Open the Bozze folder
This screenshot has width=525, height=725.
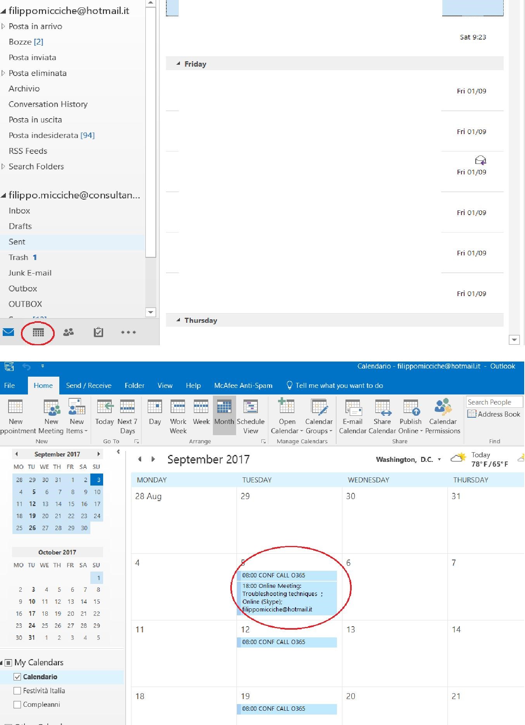[x=26, y=42]
